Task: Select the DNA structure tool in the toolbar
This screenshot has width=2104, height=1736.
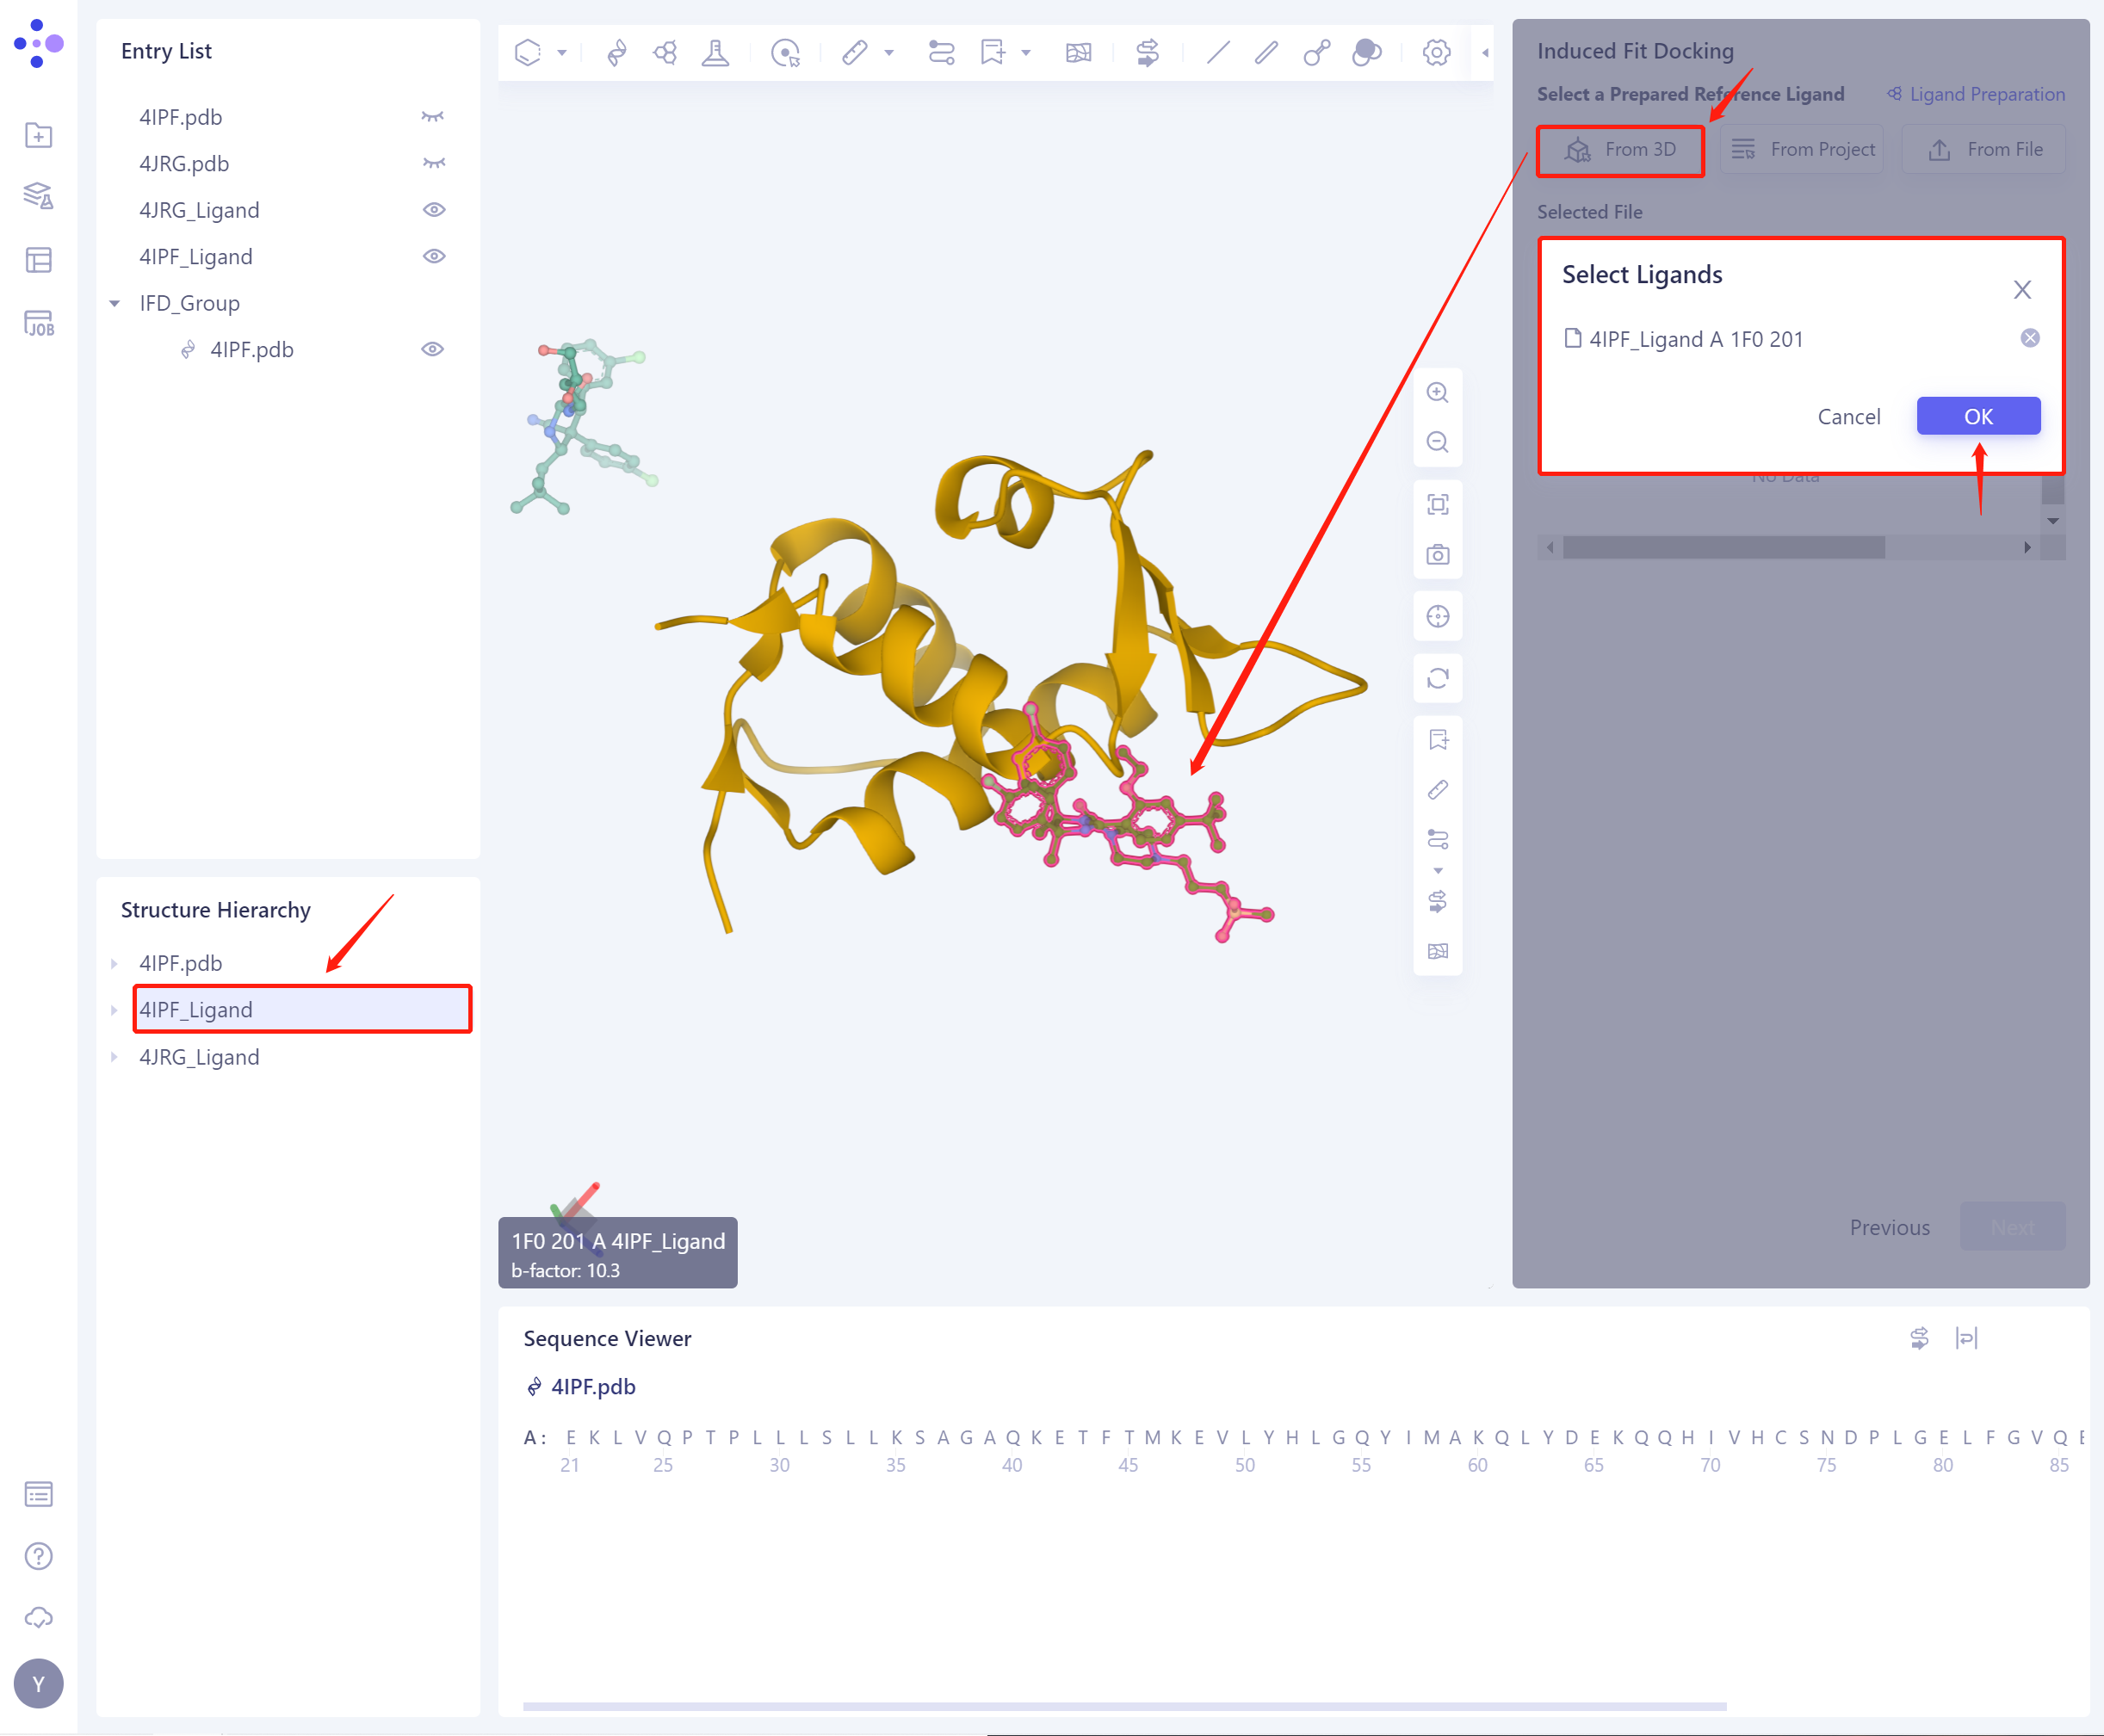Action: pos(617,52)
